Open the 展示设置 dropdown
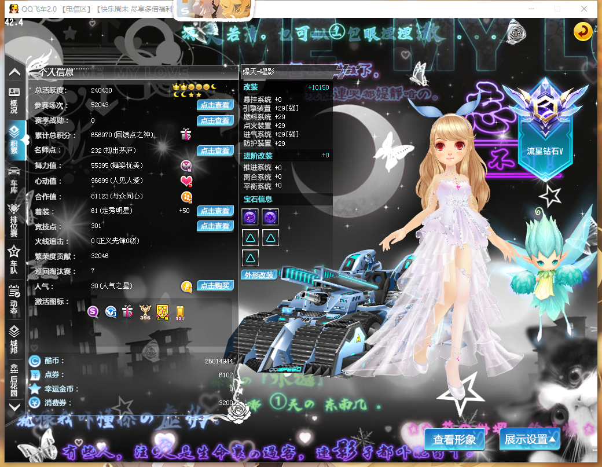Viewport: 602px width, 467px height. point(530,439)
